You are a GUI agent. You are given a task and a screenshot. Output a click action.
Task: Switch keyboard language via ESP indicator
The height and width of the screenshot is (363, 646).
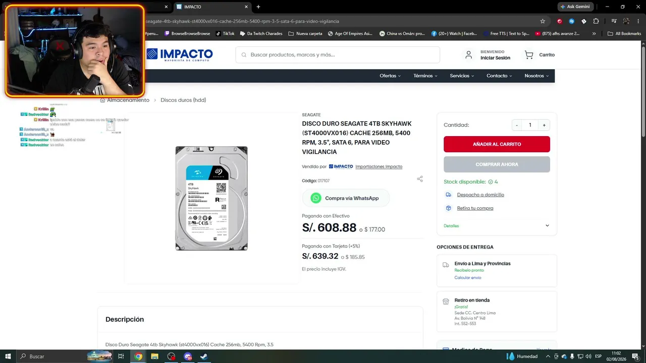point(598,356)
